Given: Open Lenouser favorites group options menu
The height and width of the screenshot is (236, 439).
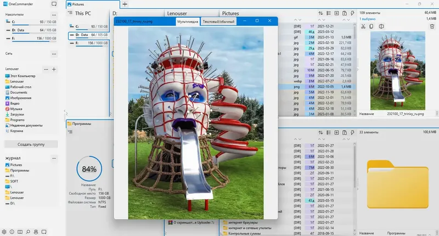Looking at the screenshot, I should pyautogui.click(x=46, y=69).
